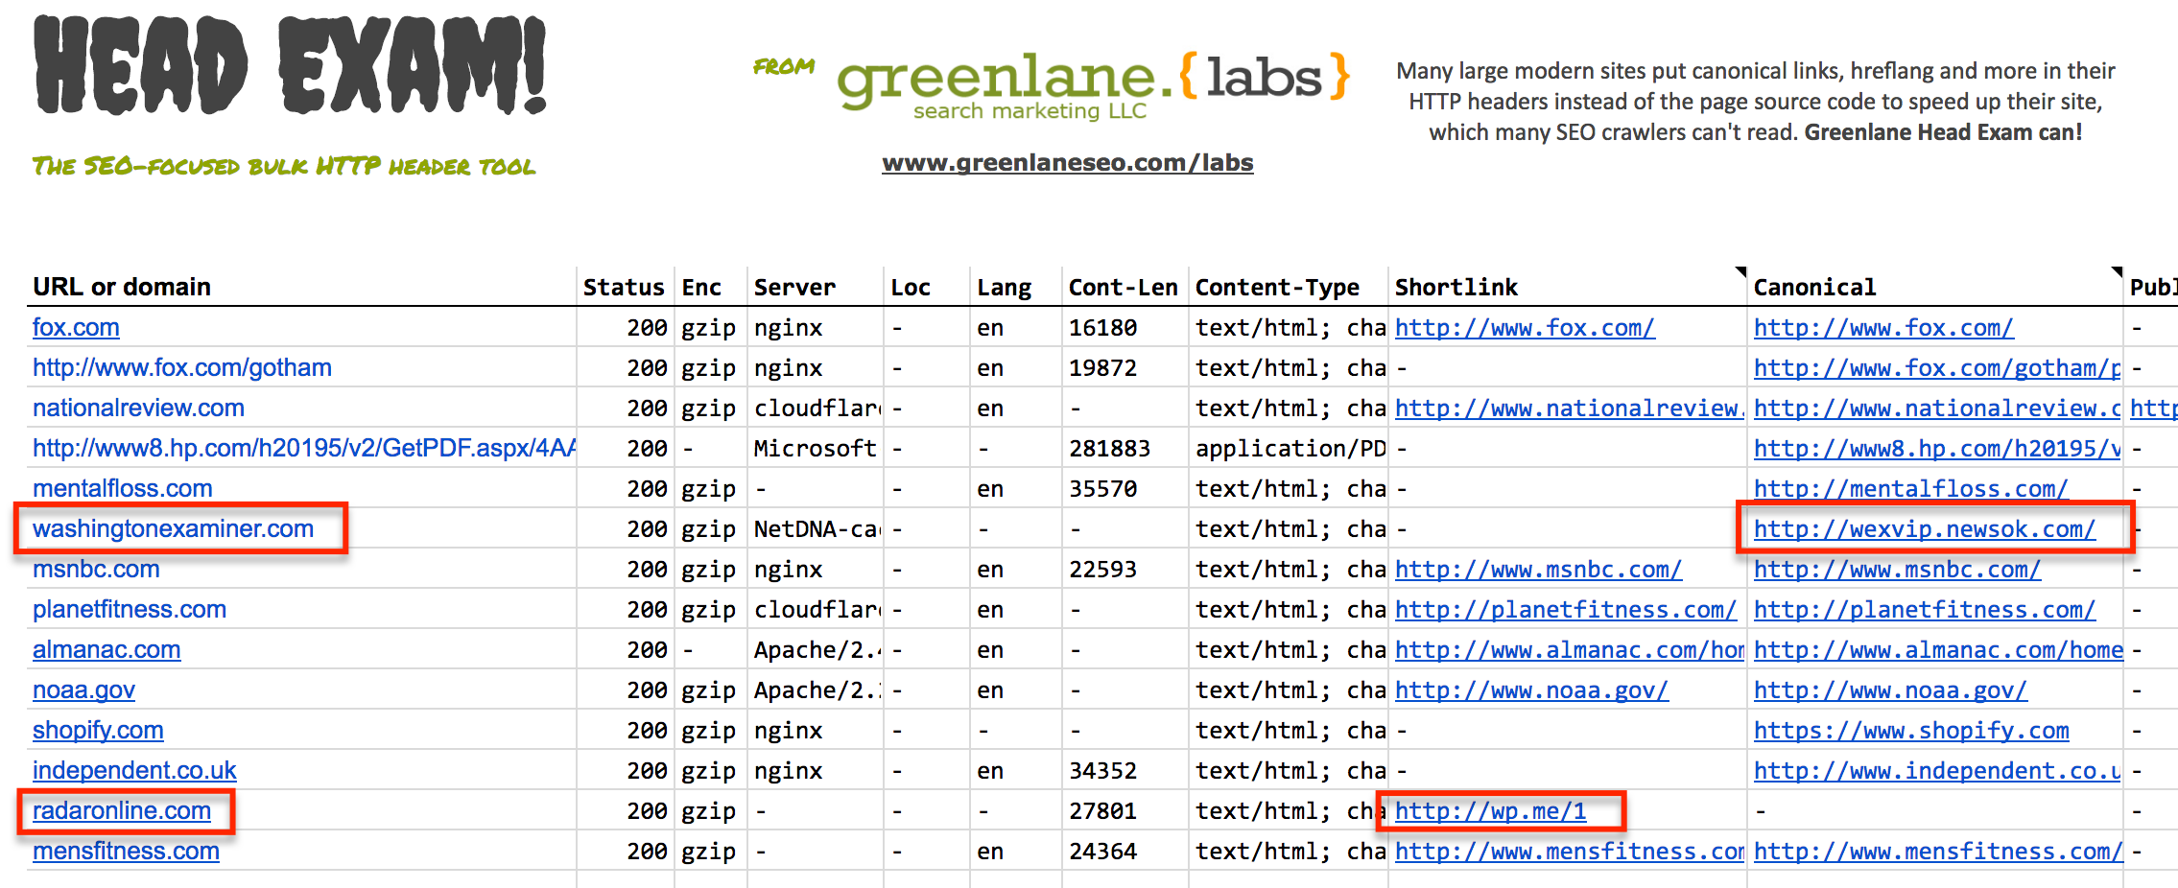2178x888 pixels.
Task: Open the fox.com domain link
Action: coord(76,328)
